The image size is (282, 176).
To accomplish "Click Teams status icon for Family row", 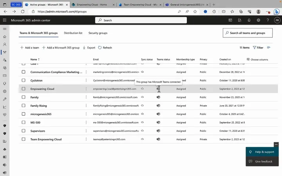I will pyautogui.click(x=159, y=97).
